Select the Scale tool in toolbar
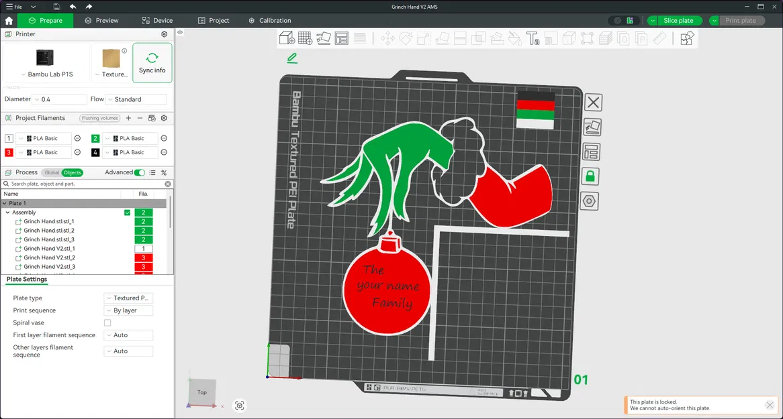 click(424, 38)
